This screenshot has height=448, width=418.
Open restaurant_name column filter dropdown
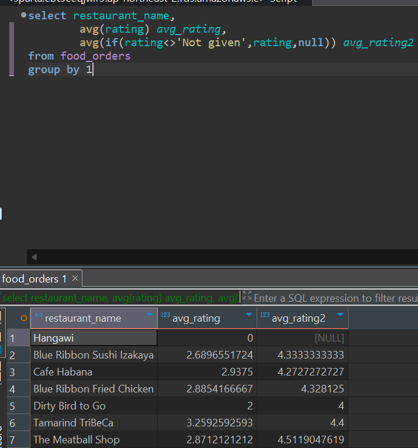click(149, 314)
